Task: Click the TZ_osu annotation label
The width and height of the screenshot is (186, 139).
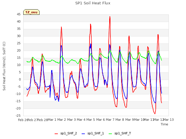Action: (x=31, y=12)
